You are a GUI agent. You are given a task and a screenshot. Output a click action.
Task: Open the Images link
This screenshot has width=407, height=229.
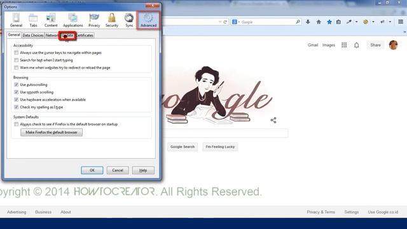328,45
